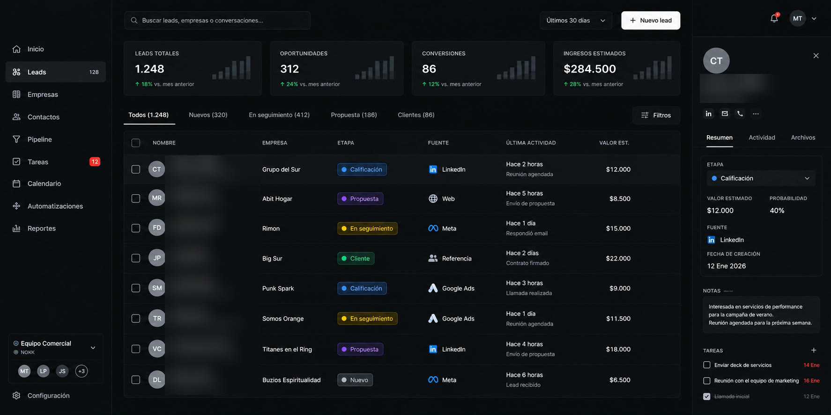
Task: Check the 'Enviar deck de servicios' task
Action: click(707, 365)
